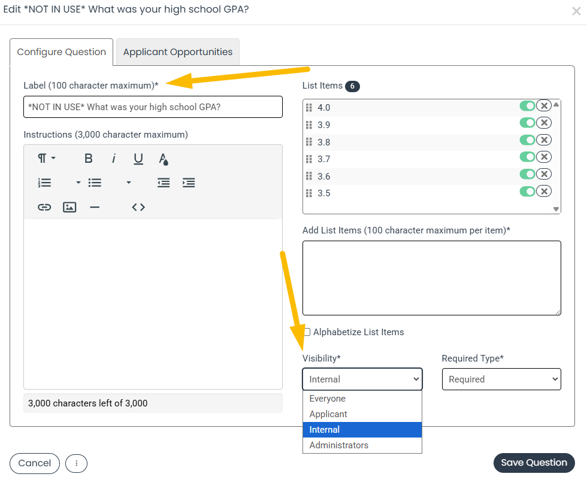Disable the 3.9 list item toggle
The width and height of the screenshot is (587, 486).
528,123
